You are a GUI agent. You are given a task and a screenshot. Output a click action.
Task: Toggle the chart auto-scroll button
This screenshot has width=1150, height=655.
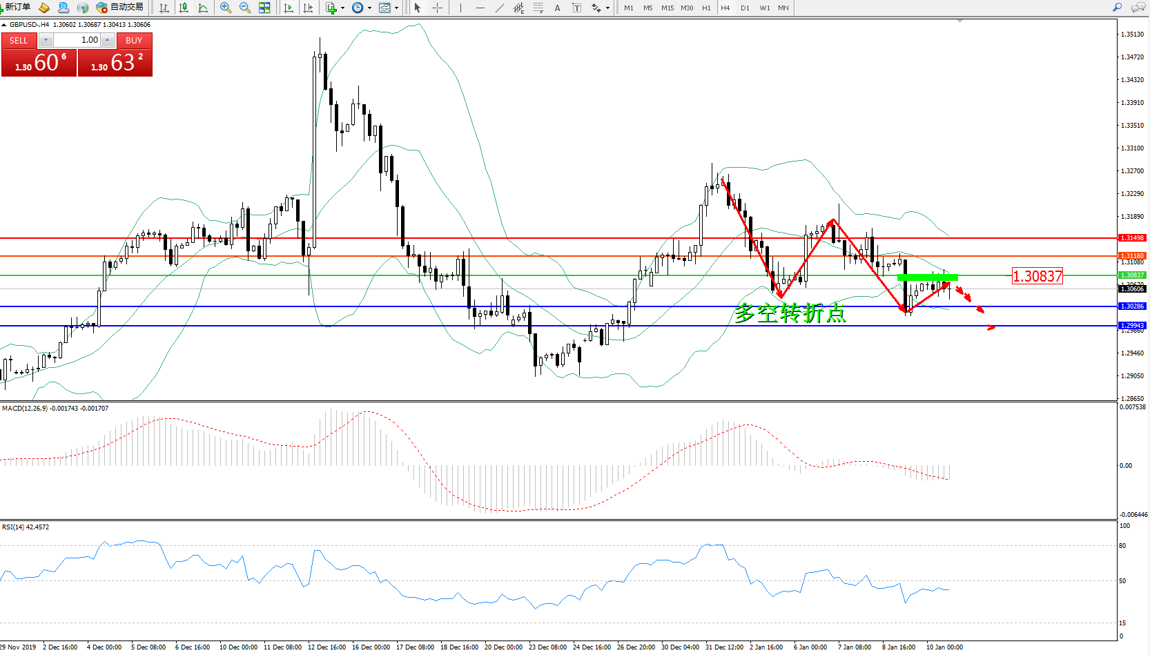click(x=289, y=8)
